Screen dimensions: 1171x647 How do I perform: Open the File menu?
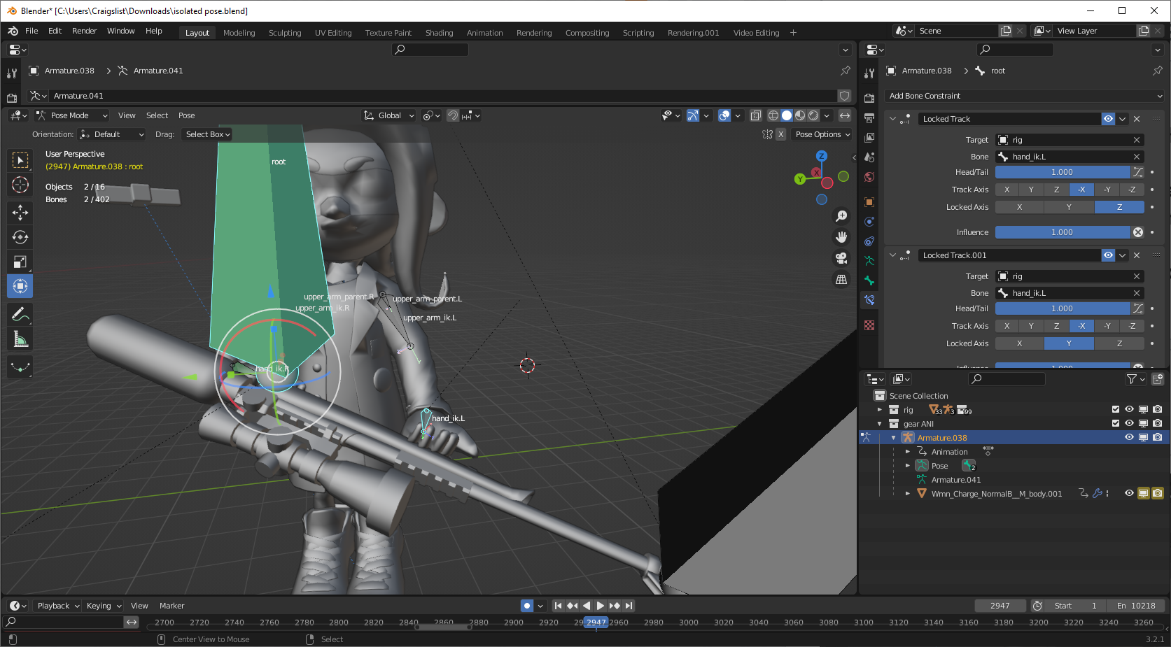coord(31,31)
